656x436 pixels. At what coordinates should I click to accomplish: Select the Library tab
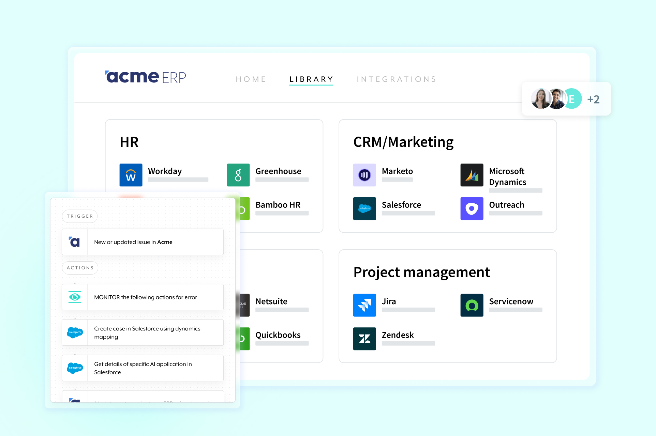tap(311, 79)
